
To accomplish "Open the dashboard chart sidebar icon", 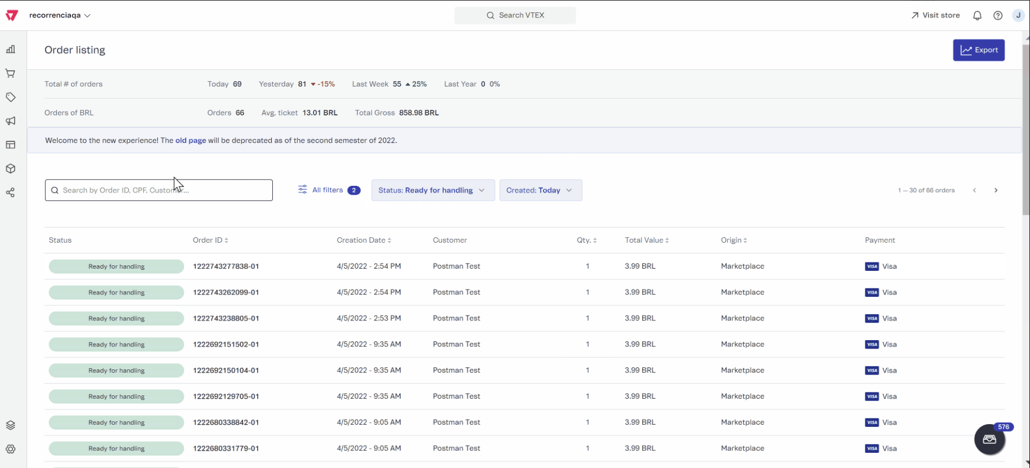I will click(x=11, y=50).
